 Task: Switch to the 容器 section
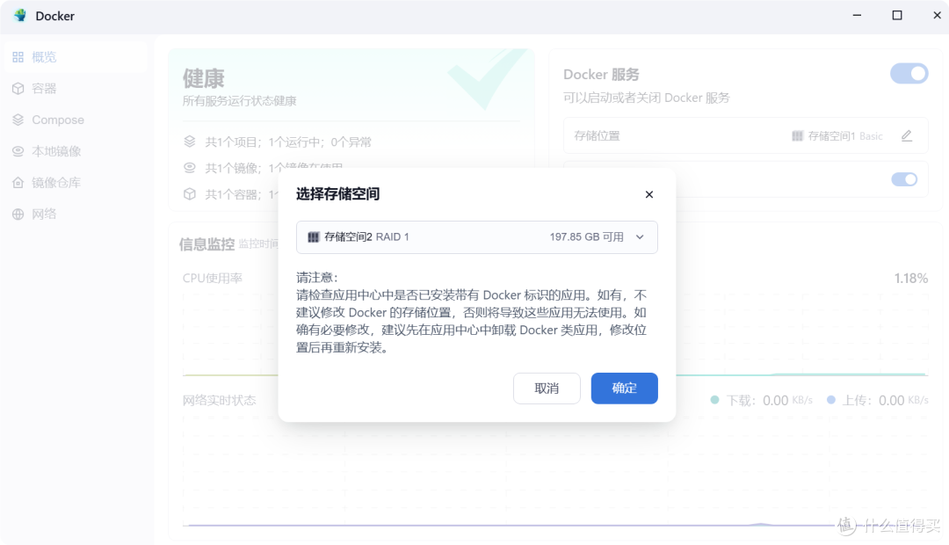(x=18, y=88)
